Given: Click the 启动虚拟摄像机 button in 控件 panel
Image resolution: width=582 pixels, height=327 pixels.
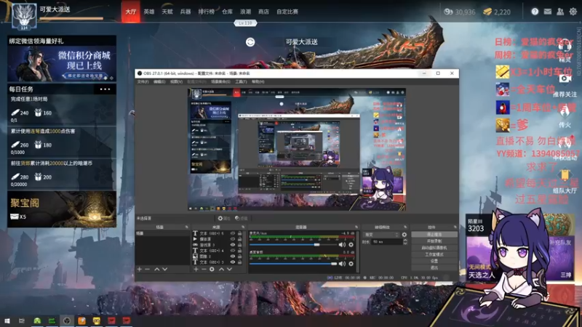Looking at the screenshot, I should pyautogui.click(x=434, y=248).
